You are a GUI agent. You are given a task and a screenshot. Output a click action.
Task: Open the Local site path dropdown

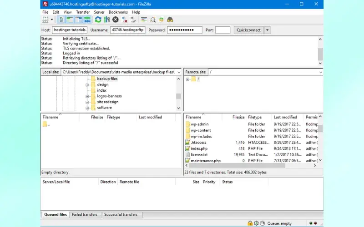click(179, 72)
